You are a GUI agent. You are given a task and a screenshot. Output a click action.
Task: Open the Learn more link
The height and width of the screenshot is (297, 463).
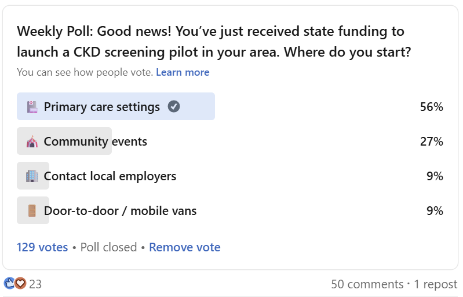[x=183, y=72]
